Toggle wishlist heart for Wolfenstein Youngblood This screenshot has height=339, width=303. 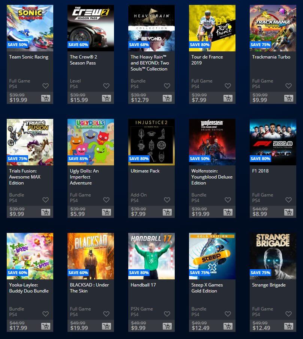228,200
